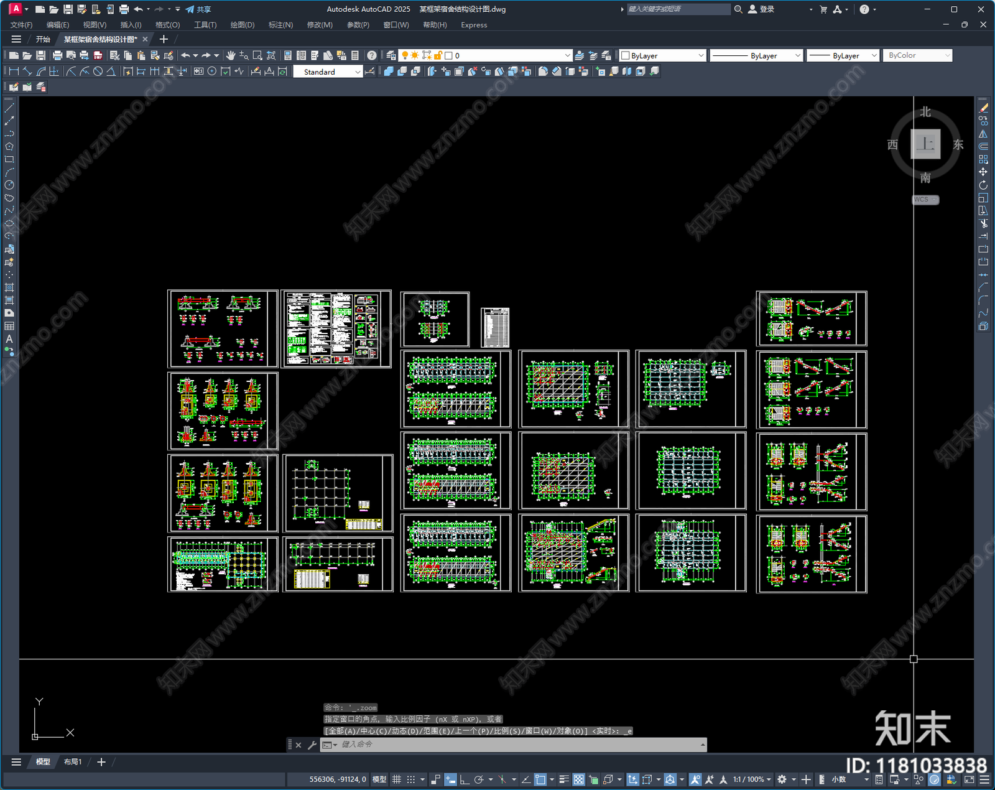Open the 1:1 / 100% annotation scale dropdown
Viewport: 995px width, 790px height.
pos(752,779)
